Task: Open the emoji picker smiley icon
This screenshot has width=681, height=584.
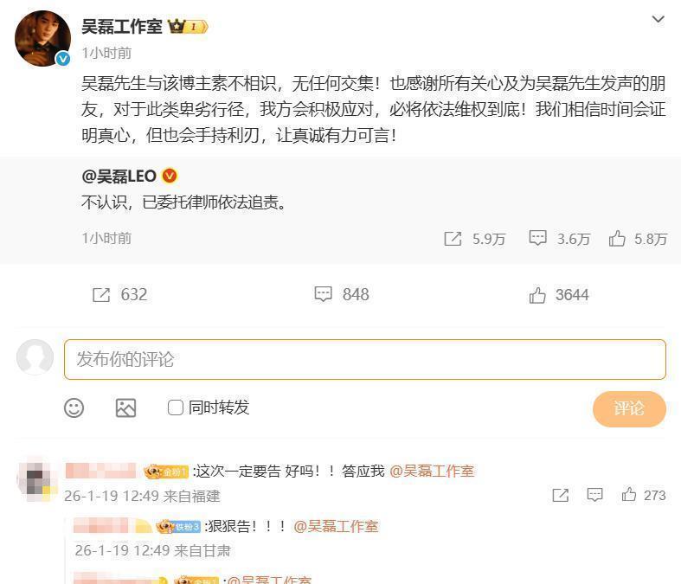Action: pos(74,408)
